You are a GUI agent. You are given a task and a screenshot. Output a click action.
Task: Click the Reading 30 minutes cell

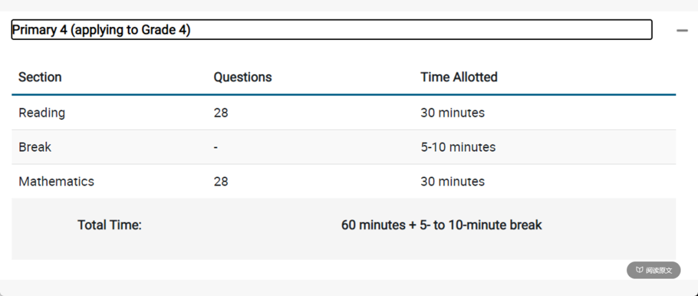coord(452,113)
